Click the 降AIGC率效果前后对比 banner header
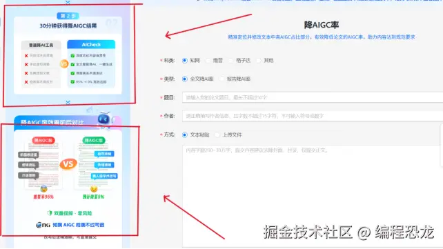This screenshot has width=443, height=249. [x=52, y=123]
